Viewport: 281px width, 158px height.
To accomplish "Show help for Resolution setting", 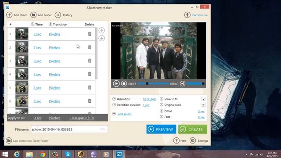I will pyautogui.click(x=114, y=99).
